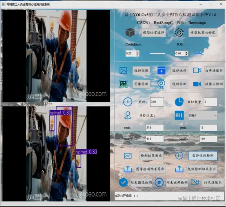The width and height of the screenshot is (226, 207).
Task: Click the webcam icon beside 视频检测
Action: click(x=161, y=84)
